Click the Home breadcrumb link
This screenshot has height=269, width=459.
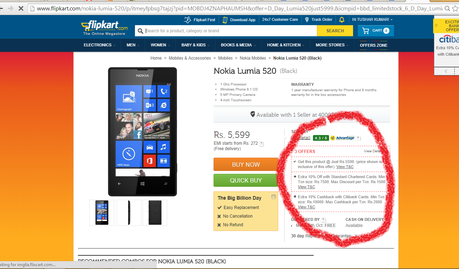(156, 58)
